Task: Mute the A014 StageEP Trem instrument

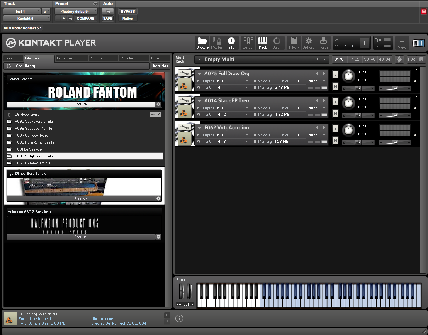Action: point(335,114)
